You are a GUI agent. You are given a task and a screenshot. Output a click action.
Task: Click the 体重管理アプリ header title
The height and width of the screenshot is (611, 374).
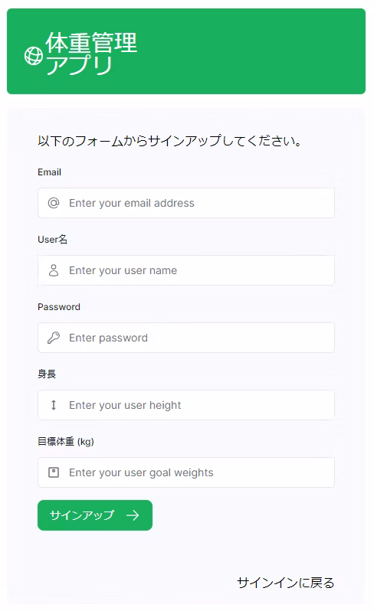click(91, 54)
